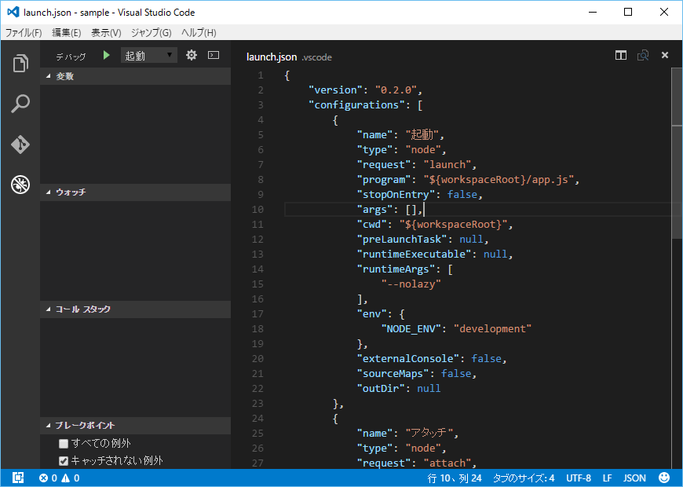Open the Explorer view in sidebar
Screen dimensions: 683x487
[20, 64]
